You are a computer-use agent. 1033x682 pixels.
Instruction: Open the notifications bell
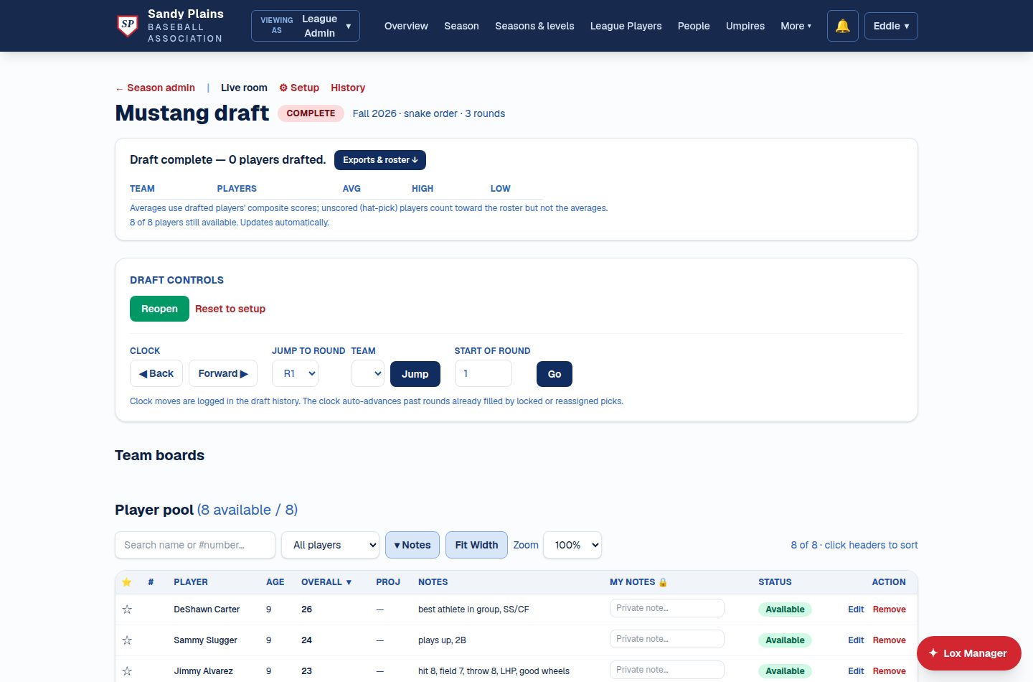click(843, 26)
